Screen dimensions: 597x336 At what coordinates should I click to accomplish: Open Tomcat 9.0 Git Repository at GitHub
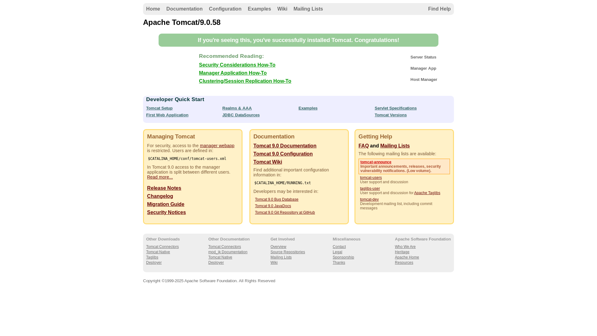[x=285, y=212]
